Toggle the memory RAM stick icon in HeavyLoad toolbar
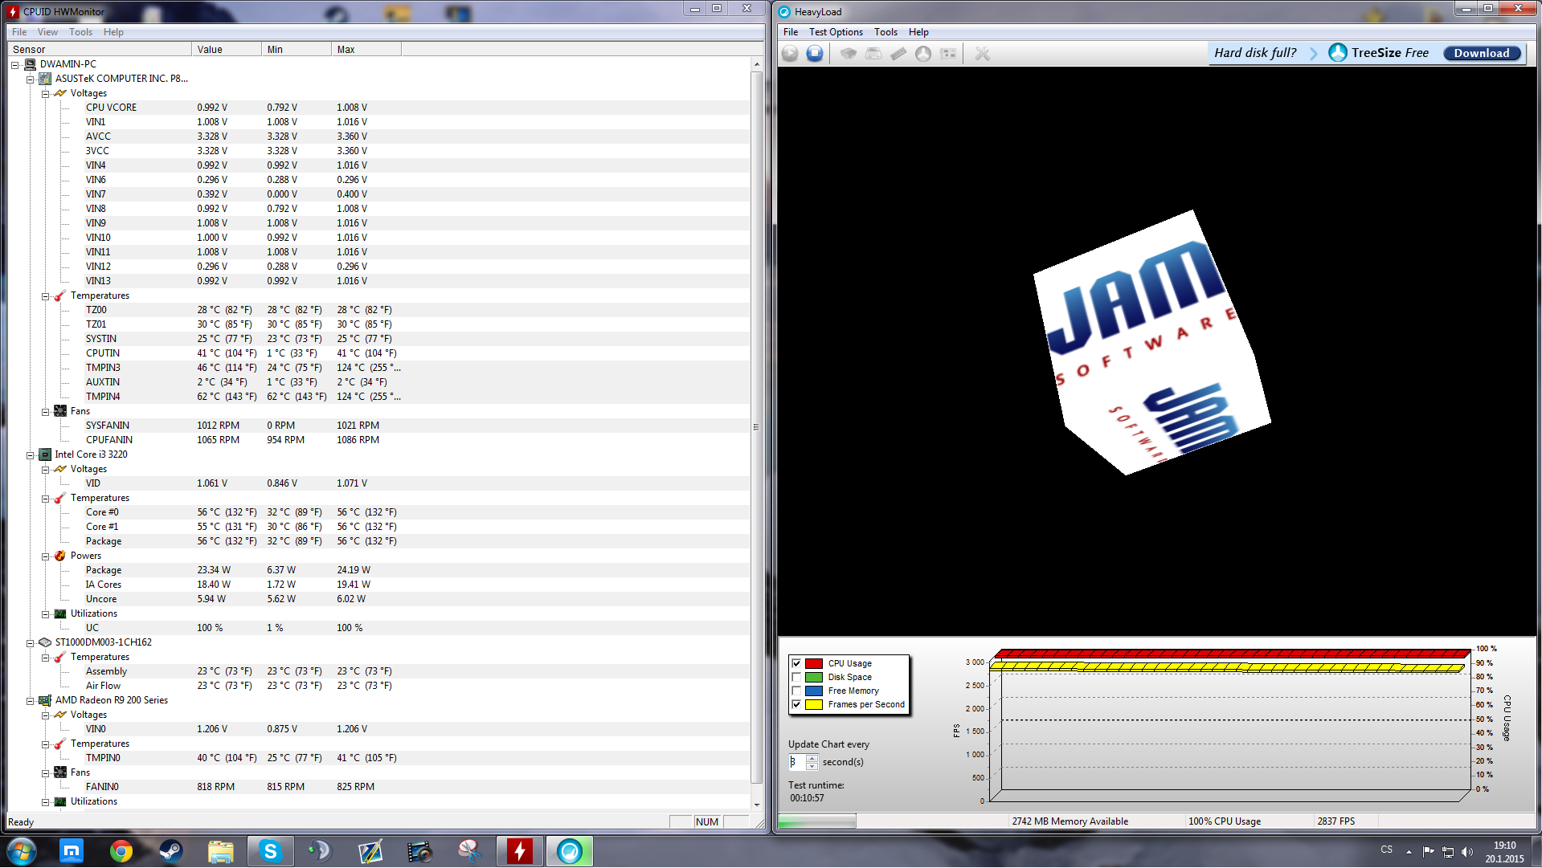Image resolution: width=1542 pixels, height=868 pixels. [x=898, y=53]
